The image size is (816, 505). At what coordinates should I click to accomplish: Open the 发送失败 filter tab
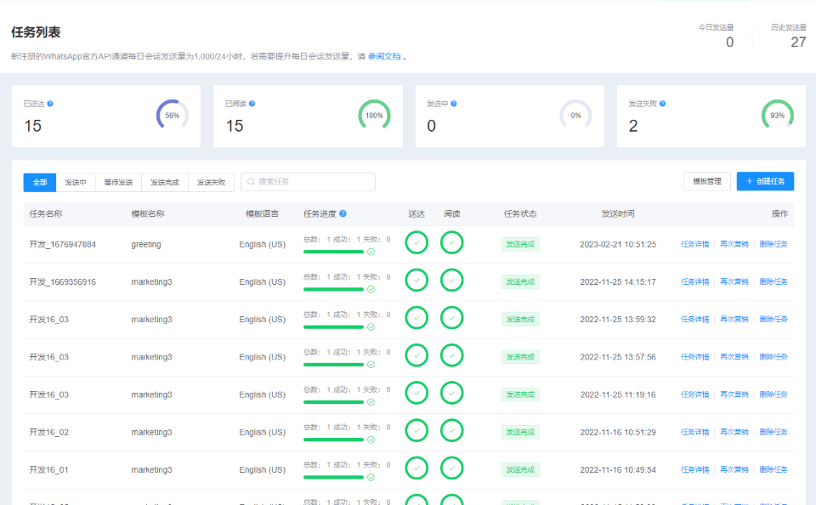211,182
